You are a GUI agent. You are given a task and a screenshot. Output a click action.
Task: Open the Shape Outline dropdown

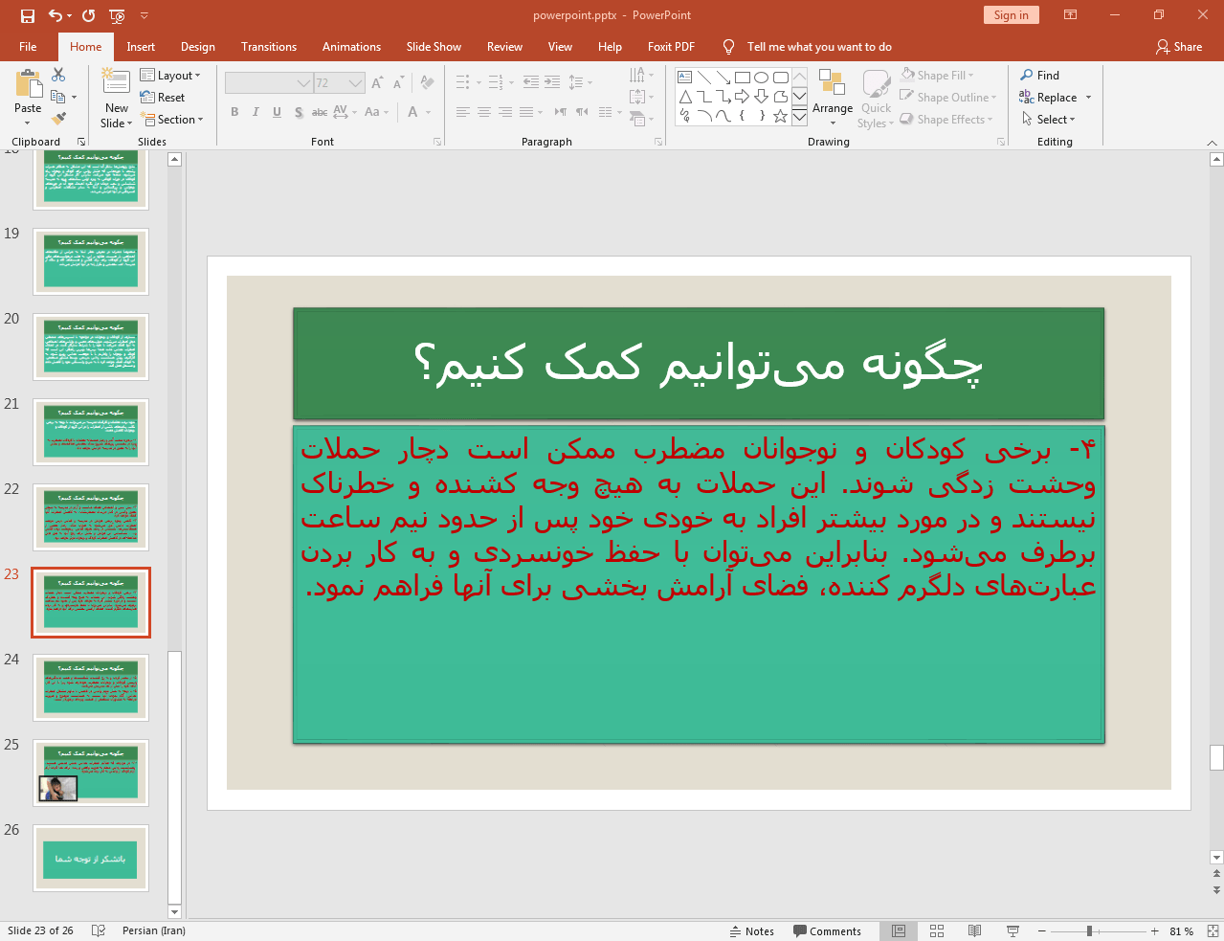pos(947,97)
